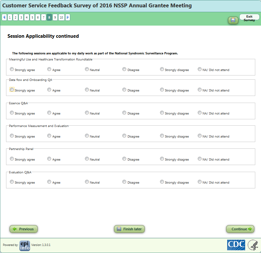Jump to survey page 5
Image resolution: width=261 pixels, height=253 pixels.
[32, 17]
